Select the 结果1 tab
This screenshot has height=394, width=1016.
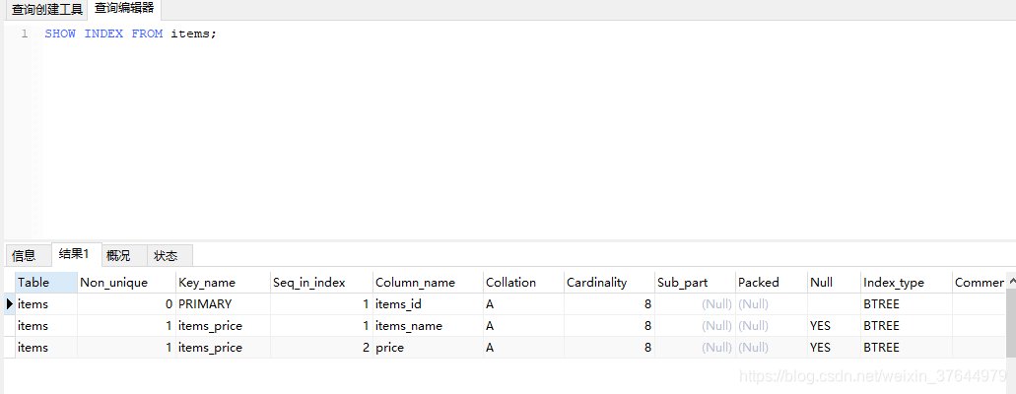point(73,254)
